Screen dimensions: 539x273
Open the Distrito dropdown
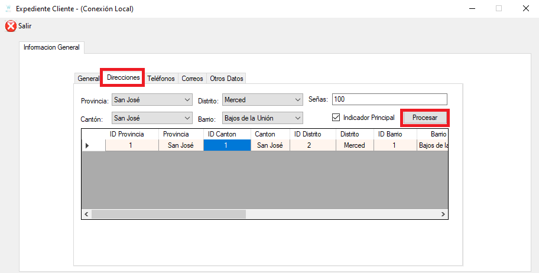click(262, 100)
